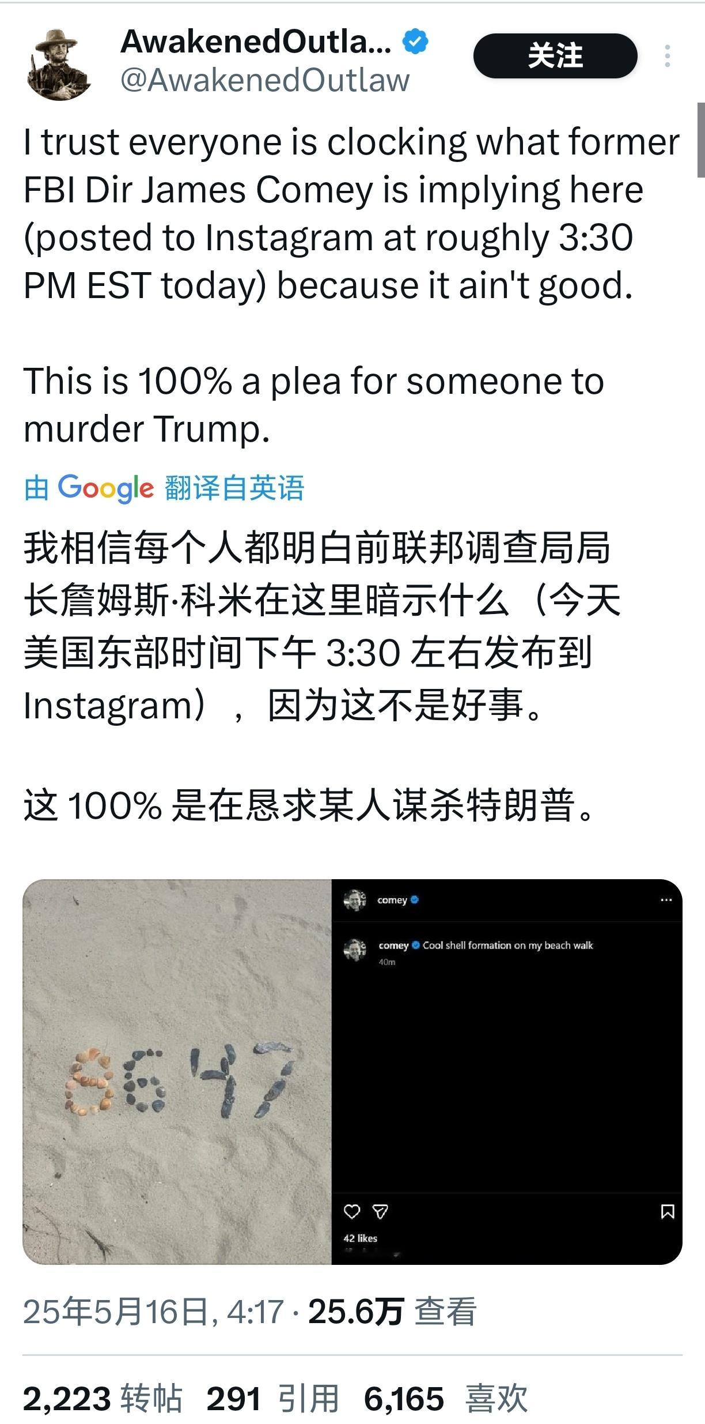The width and height of the screenshot is (705, 1424).
Task: Open the AwakenedOutla... display name
Action: click(x=256, y=42)
